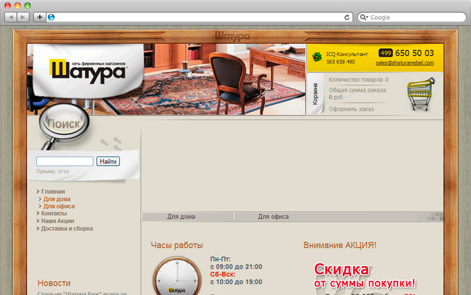
Task: Click the shopping cart icon
Action: tap(421, 94)
